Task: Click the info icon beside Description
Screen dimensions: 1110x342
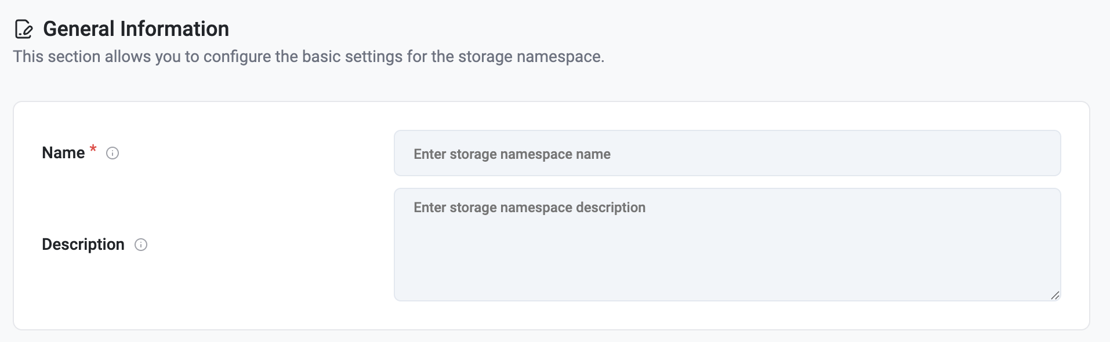Action: click(x=141, y=245)
